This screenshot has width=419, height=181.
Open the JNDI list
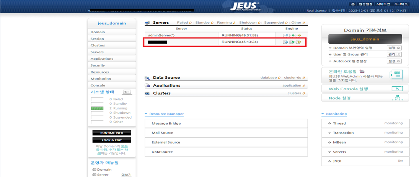coord(365,161)
